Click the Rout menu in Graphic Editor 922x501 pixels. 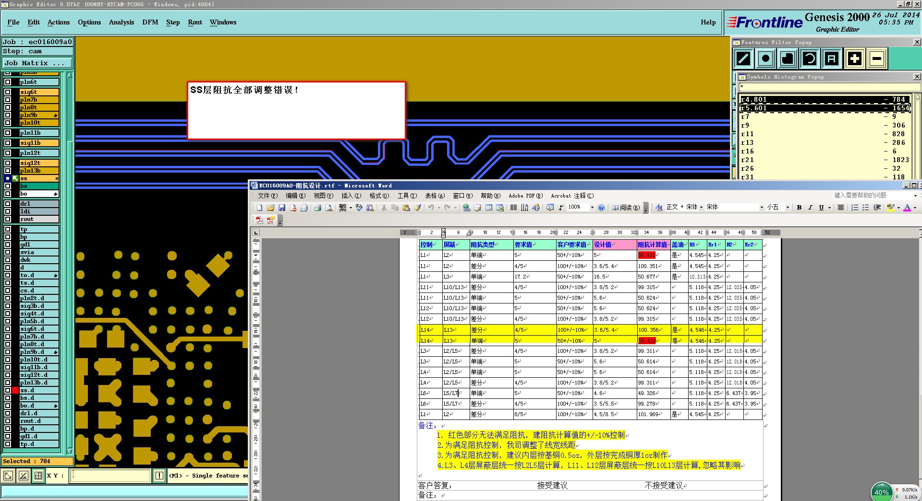[195, 22]
